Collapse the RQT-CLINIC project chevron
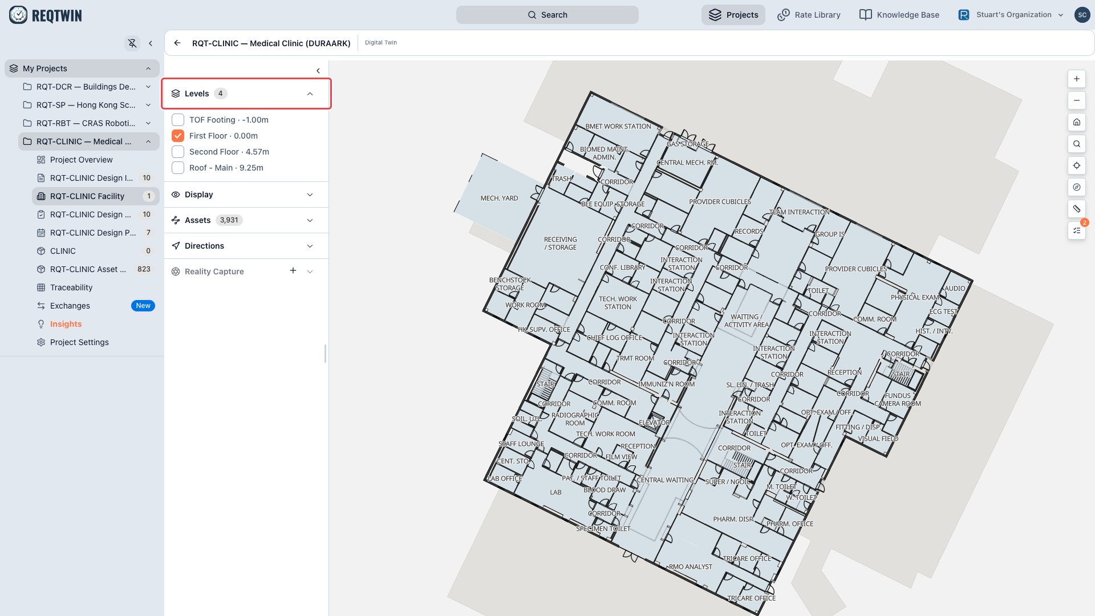The width and height of the screenshot is (1095, 616). click(148, 141)
